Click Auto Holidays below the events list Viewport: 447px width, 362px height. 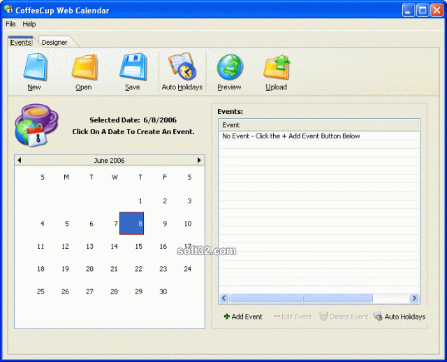[x=400, y=317]
